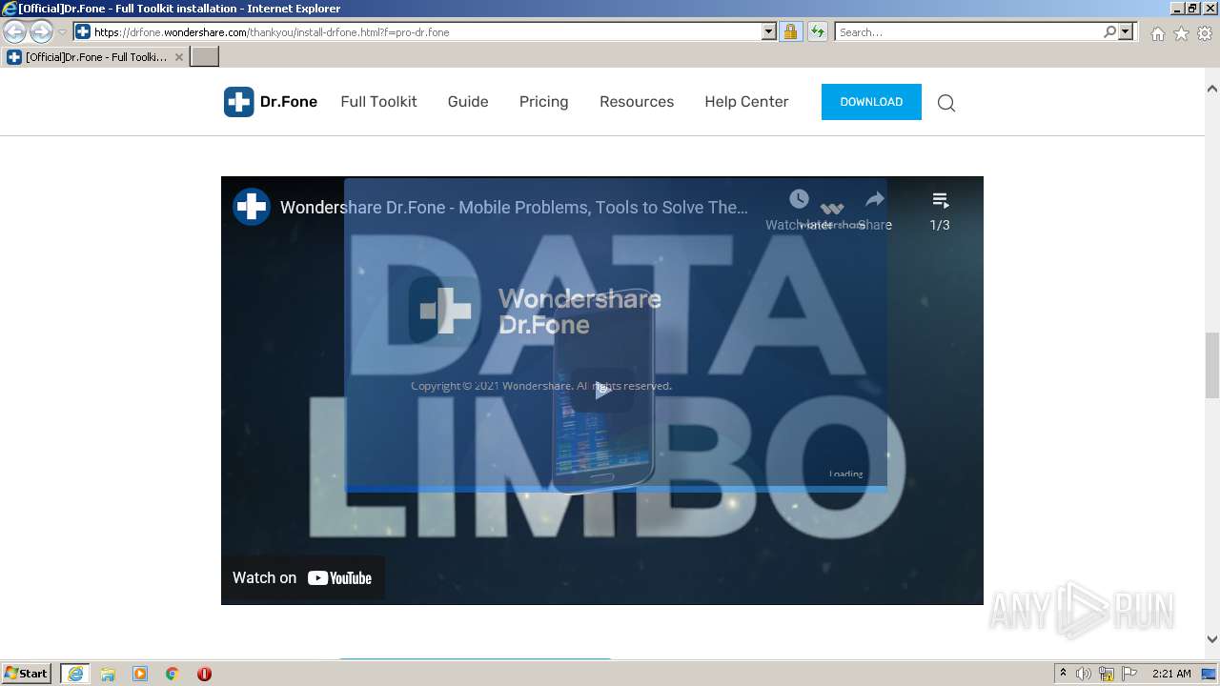Show hidden tray icons arrow
The height and width of the screenshot is (686, 1220).
(1063, 674)
